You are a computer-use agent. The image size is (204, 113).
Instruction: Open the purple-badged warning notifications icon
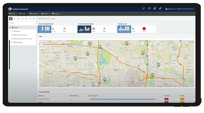[x=160, y=9]
